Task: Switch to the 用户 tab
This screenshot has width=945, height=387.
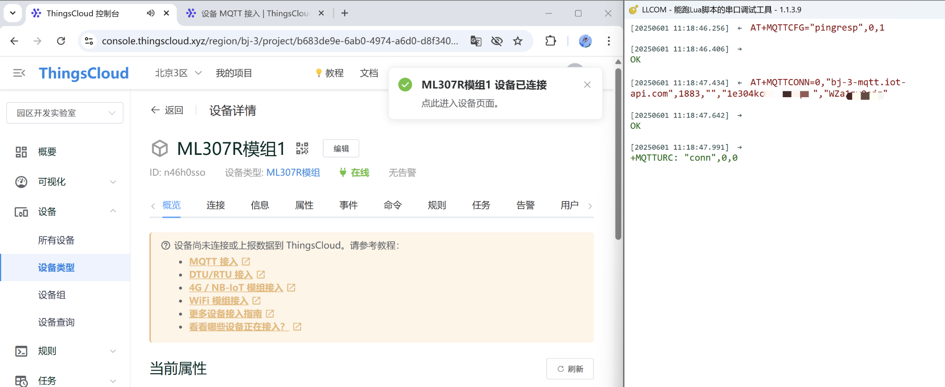Action: pos(570,205)
